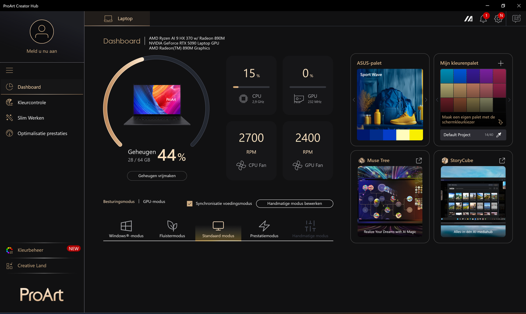Open Kleurbeheer in the sidebar

(42, 250)
